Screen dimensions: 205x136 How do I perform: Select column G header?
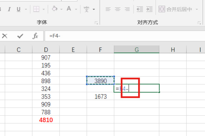tap(137, 50)
